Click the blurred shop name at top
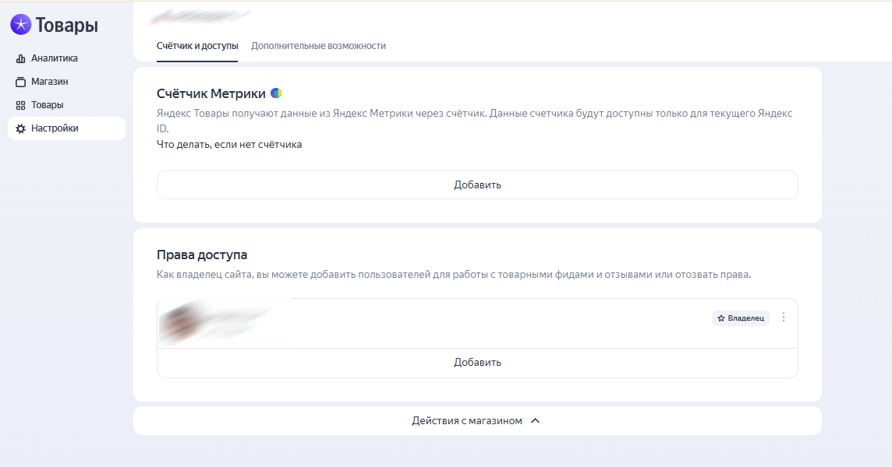This screenshot has height=467, width=892. coord(200,17)
